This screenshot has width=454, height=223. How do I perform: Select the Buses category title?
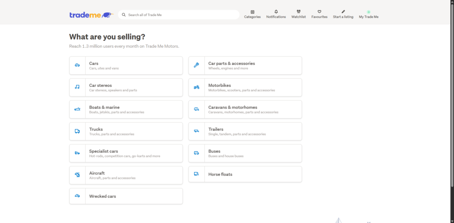(215, 151)
